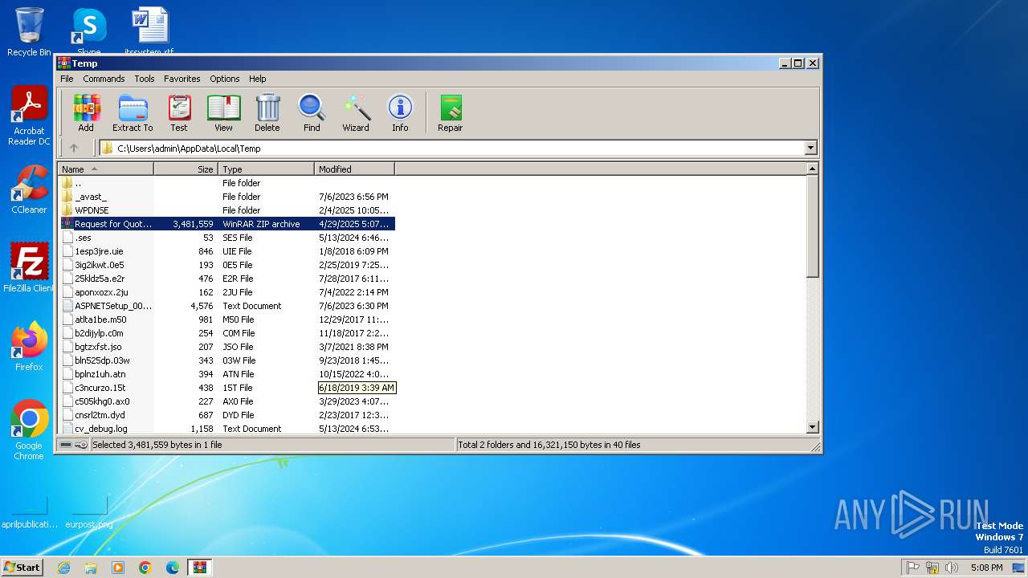The image size is (1028, 578).
Task: Select file 1esp3jre.uie
Action: (226, 251)
